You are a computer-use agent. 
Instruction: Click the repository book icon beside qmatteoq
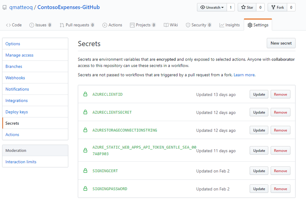[x=5, y=8]
